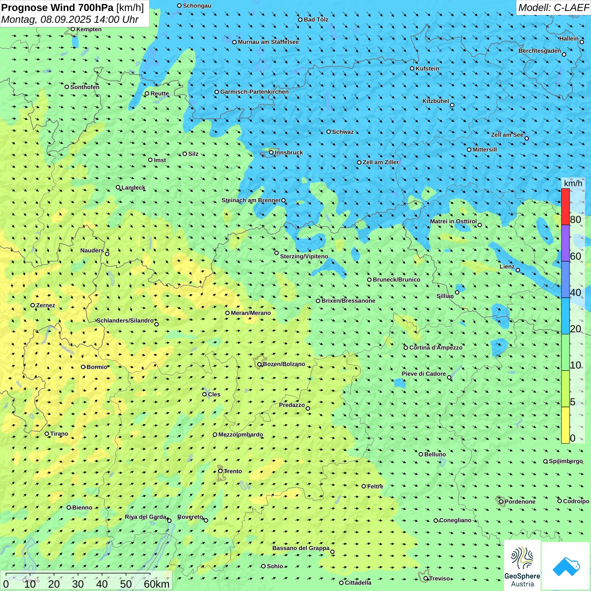Image resolution: width=591 pixels, height=591 pixels.
Task: Click the 'Sillian' label
Action: point(445,296)
